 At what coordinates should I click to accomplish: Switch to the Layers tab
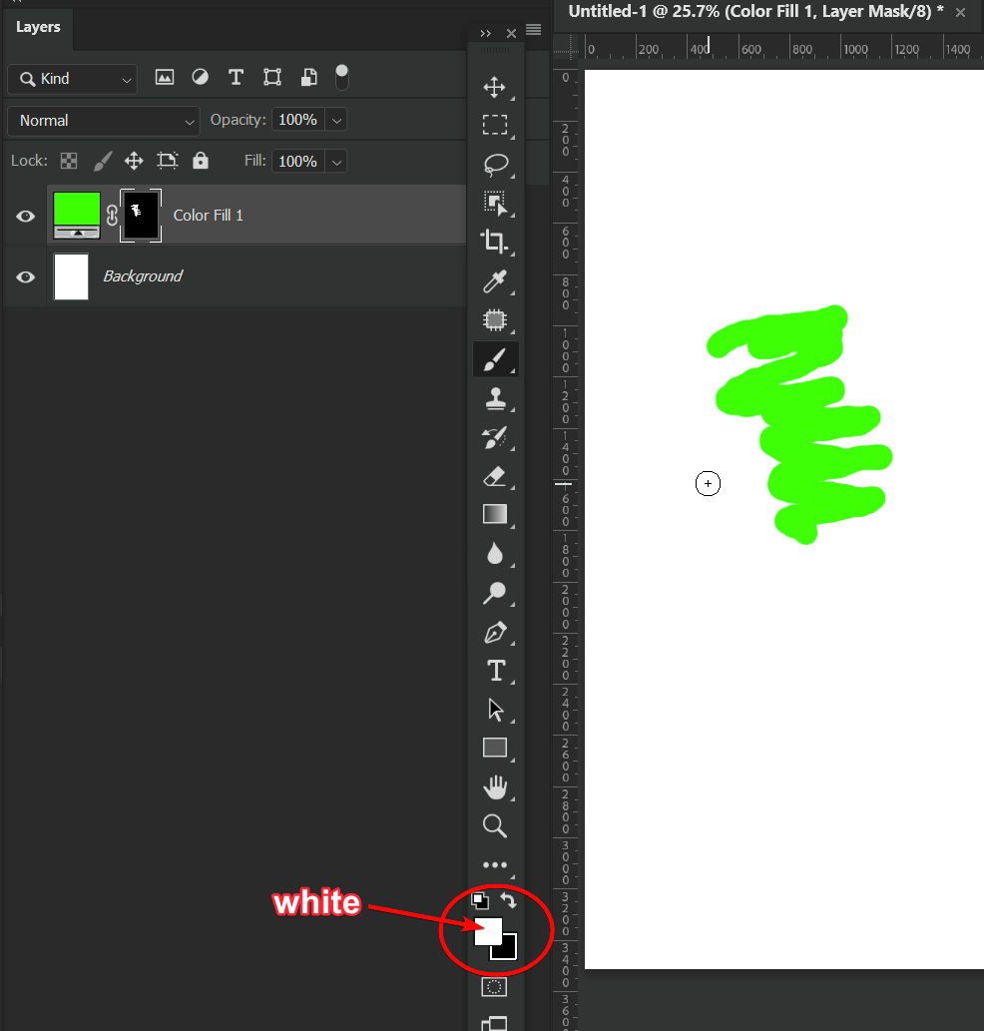pyautogui.click(x=37, y=27)
